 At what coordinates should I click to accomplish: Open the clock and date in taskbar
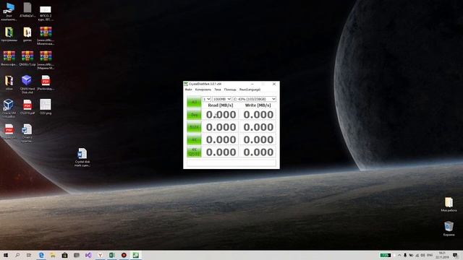tap(442, 255)
